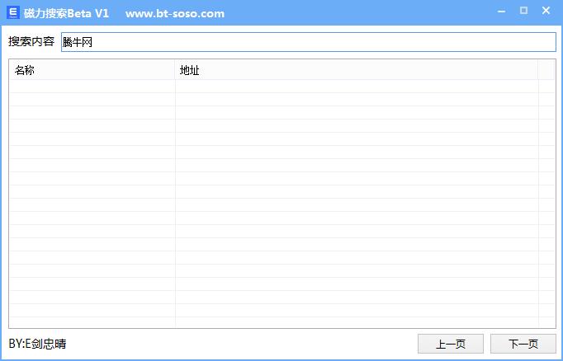Click divider between 名称 and 地址 headers
The height and width of the screenshot is (361, 563).
175,70
